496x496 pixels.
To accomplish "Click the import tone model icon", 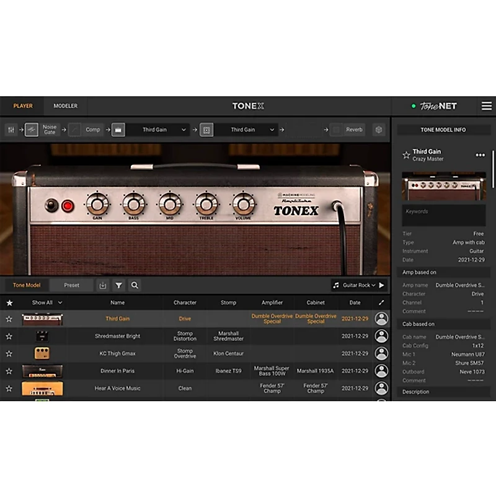I will (x=103, y=285).
